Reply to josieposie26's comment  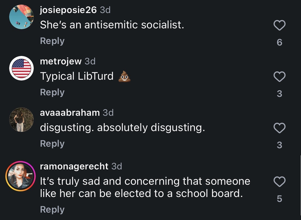pos(52,41)
